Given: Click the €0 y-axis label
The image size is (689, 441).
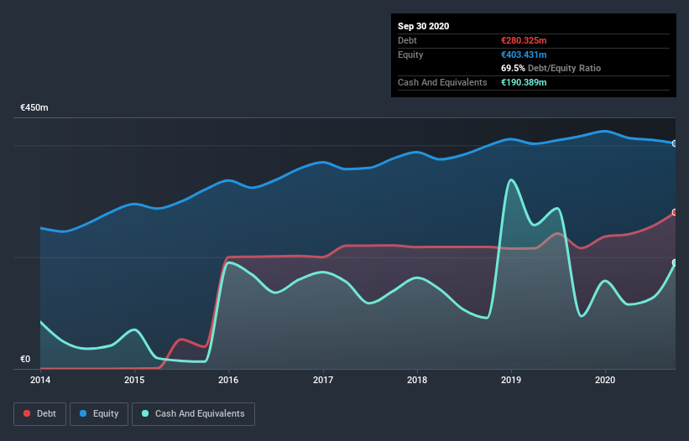Looking at the screenshot, I should (x=25, y=359).
